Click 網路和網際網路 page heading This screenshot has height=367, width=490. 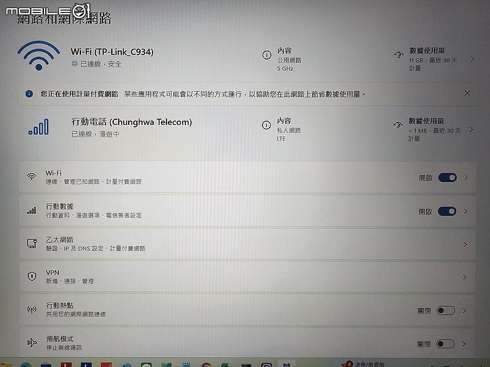pos(64,18)
